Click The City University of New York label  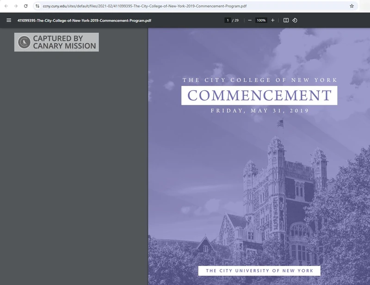tap(259, 271)
